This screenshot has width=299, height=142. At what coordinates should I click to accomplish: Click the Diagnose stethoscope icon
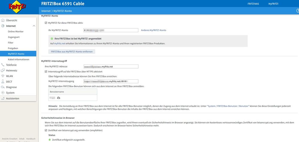point(3,87)
